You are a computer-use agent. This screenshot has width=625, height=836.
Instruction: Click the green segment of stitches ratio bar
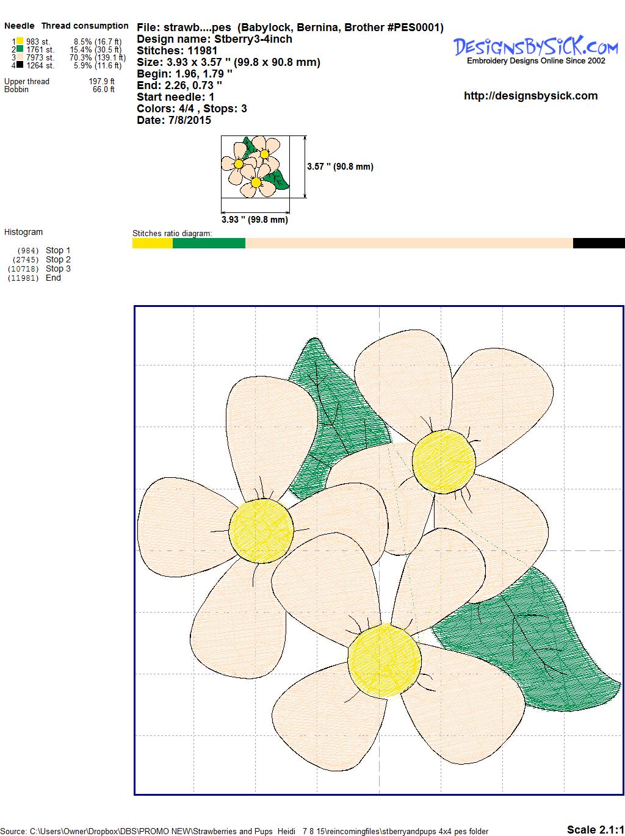(x=209, y=243)
